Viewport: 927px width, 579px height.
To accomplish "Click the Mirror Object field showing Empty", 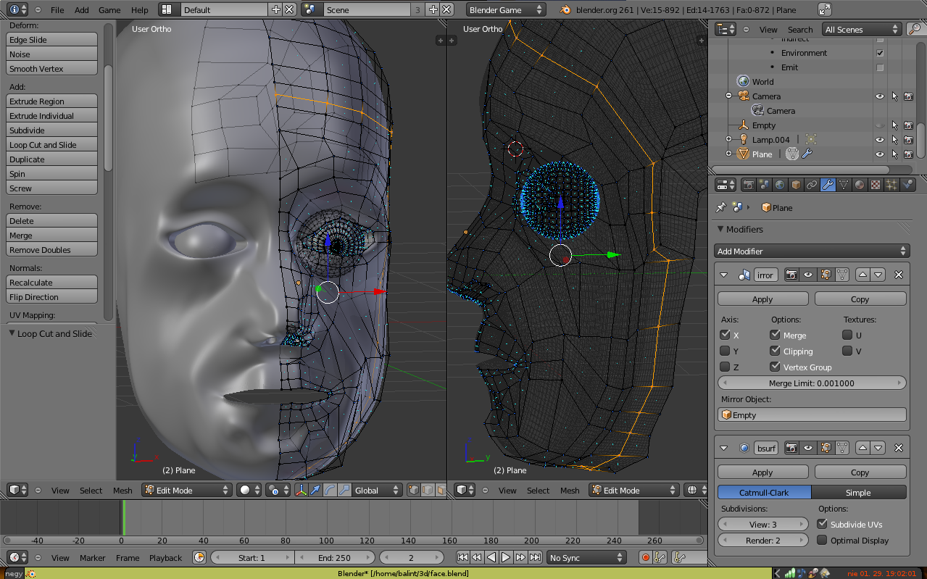I will point(812,415).
